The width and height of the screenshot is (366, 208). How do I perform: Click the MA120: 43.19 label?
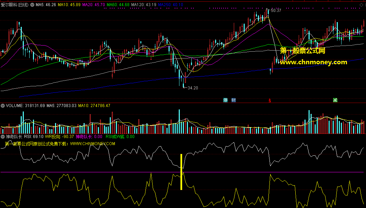pos(143,5)
